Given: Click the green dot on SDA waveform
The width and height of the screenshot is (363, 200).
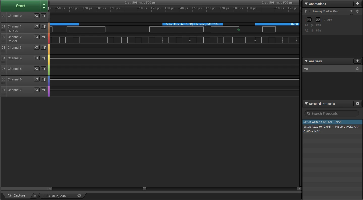Looking at the screenshot, I should point(239,30).
